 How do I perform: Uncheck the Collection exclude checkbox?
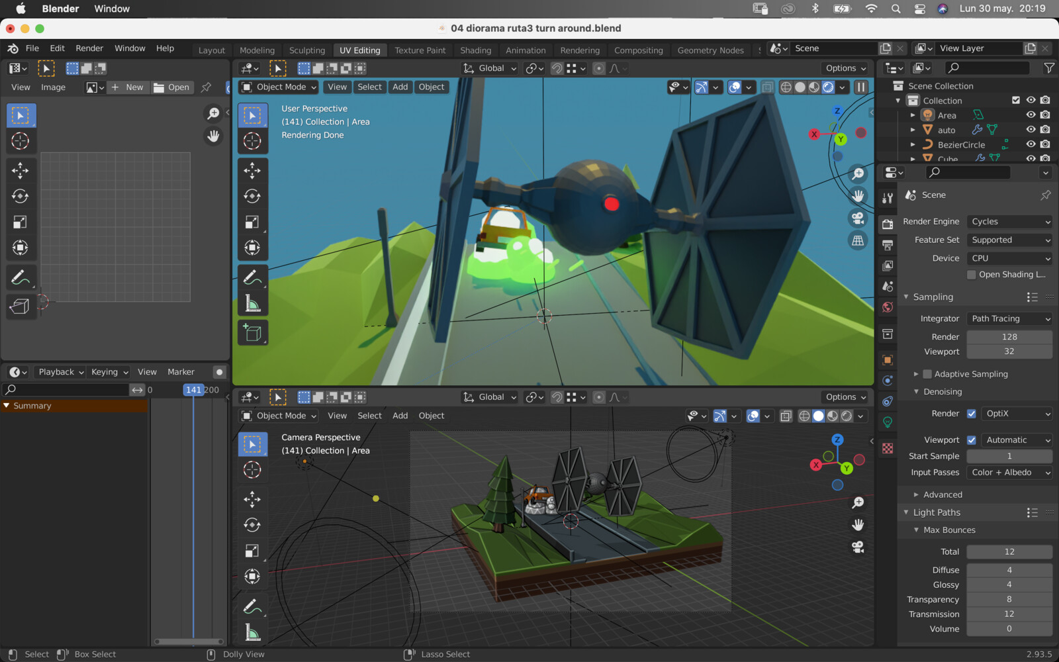point(1016,100)
